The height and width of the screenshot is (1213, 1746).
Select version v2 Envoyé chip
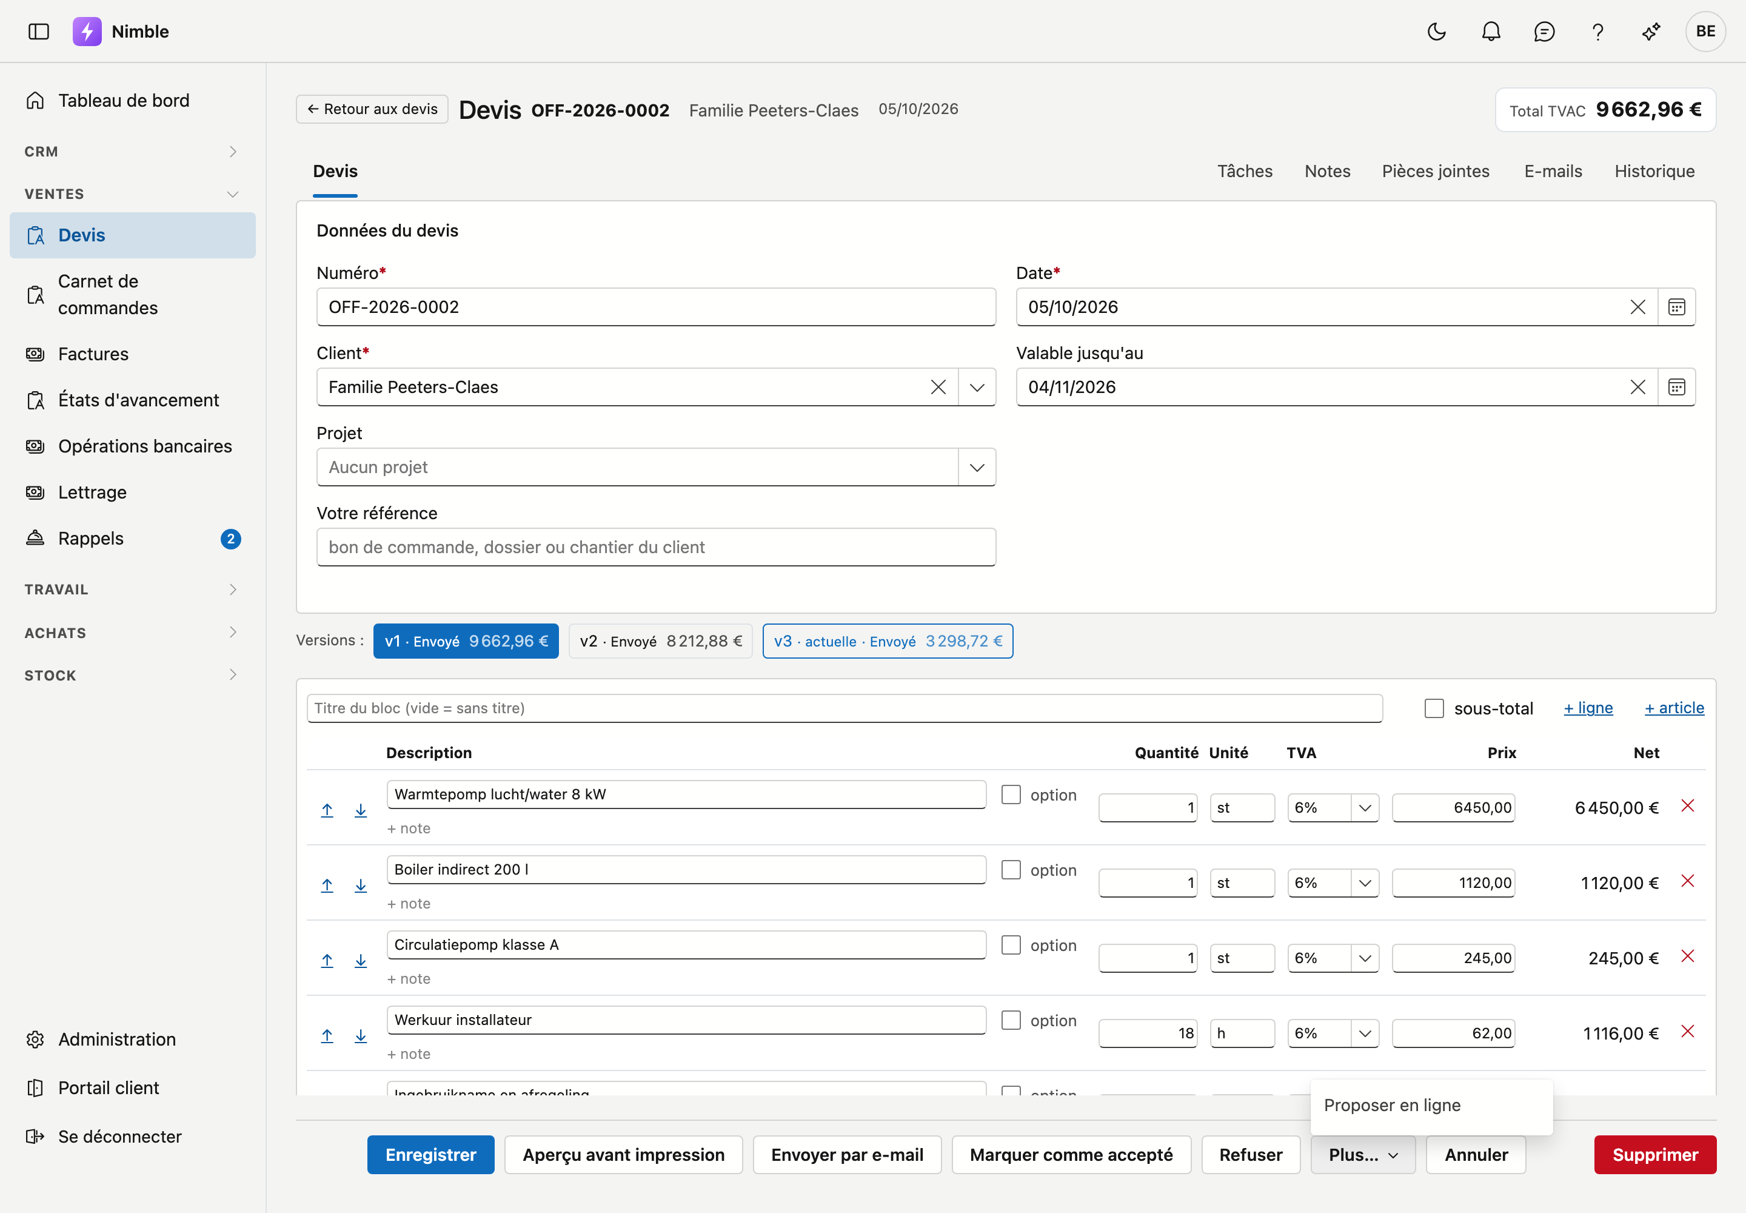pos(660,640)
